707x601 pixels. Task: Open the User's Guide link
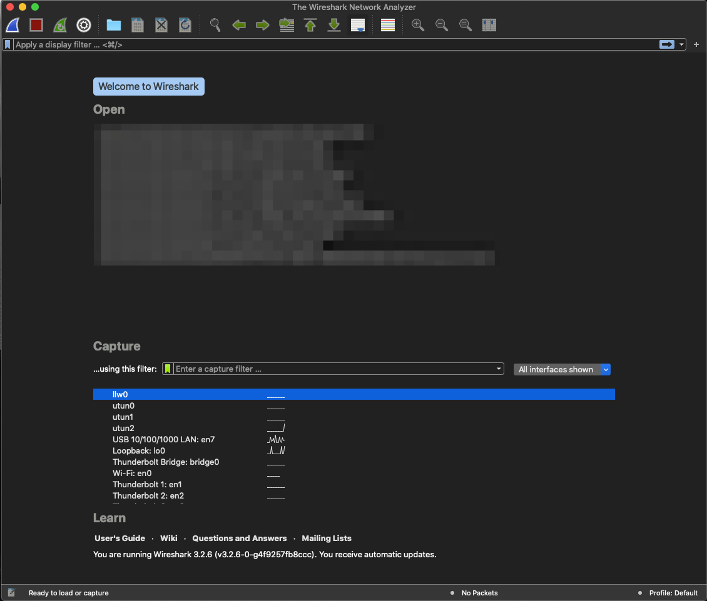120,539
